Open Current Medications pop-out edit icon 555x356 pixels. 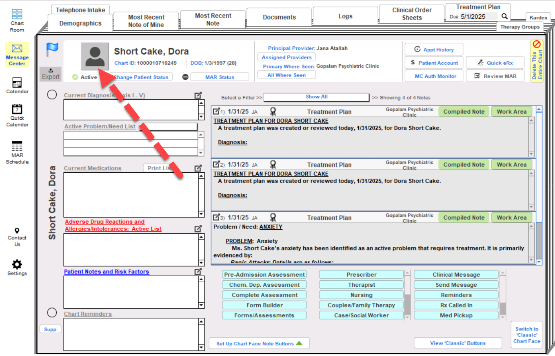(198, 168)
